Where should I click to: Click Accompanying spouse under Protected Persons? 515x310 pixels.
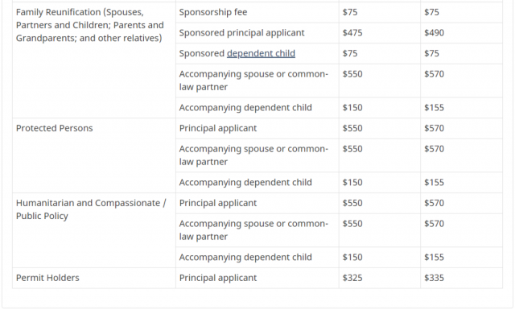[x=253, y=155]
